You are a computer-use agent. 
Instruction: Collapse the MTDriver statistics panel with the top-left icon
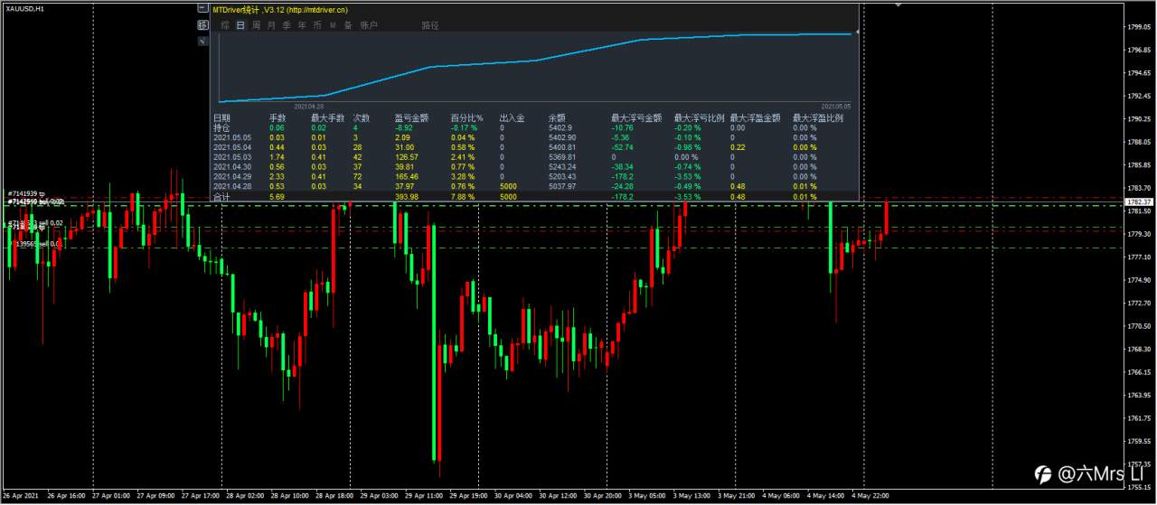point(202,8)
